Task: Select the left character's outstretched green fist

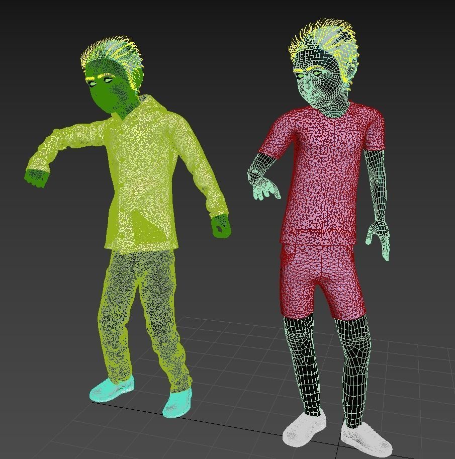Action: pos(37,177)
